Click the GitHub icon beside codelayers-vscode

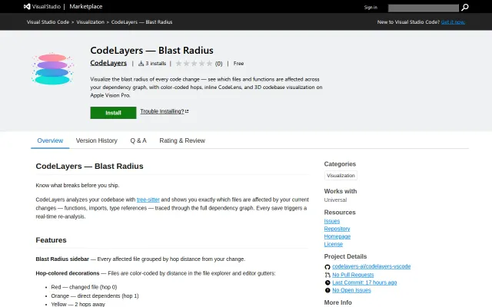pos(327,267)
